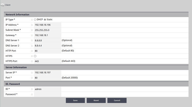
Task: Click (Optional) text beside DNS Server 1
Action: click(x=67, y=40)
